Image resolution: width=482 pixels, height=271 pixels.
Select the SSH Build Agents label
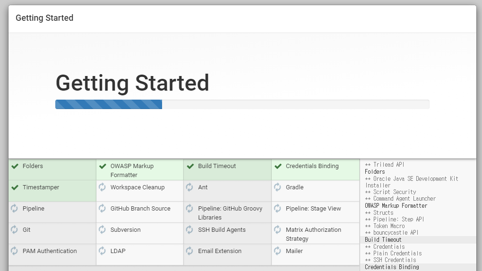pyautogui.click(x=222, y=229)
